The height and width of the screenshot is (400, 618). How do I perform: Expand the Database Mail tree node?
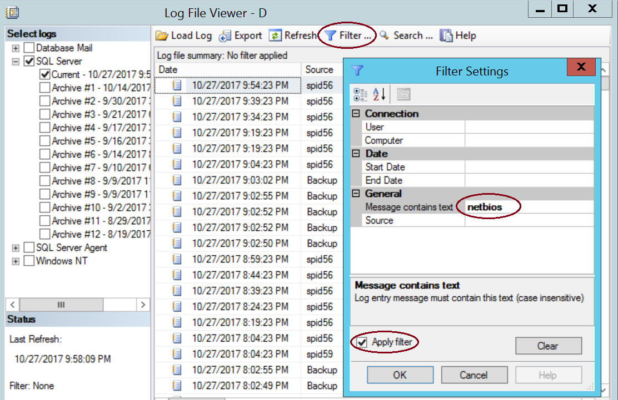(16, 48)
